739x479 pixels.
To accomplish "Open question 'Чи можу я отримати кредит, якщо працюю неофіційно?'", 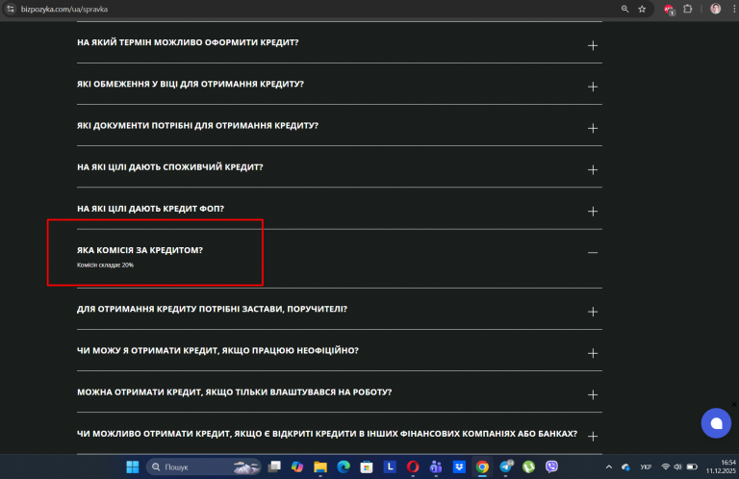I will click(x=217, y=350).
